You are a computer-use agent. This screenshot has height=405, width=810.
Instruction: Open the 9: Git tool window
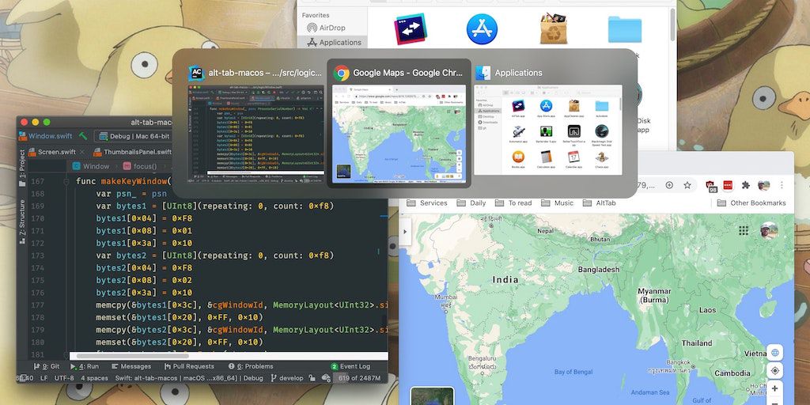pos(47,366)
